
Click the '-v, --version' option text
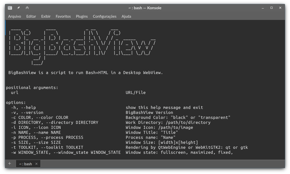click(27, 112)
